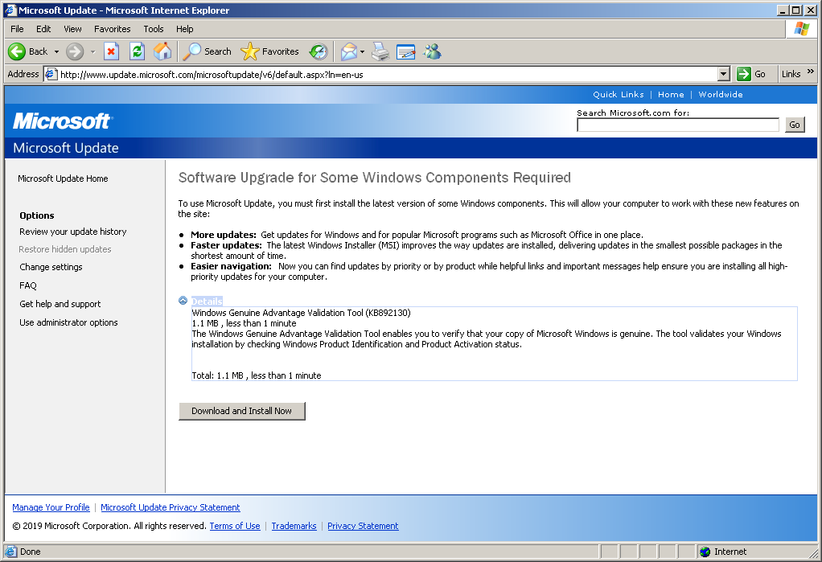
Task: Open Review your update history
Action: (73, 232)
